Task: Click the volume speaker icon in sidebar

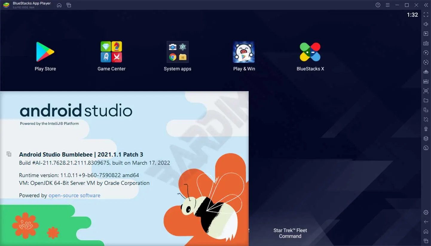Action: pos(426,24)
